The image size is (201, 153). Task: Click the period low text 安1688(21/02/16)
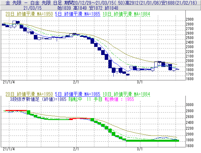[179, 3]
